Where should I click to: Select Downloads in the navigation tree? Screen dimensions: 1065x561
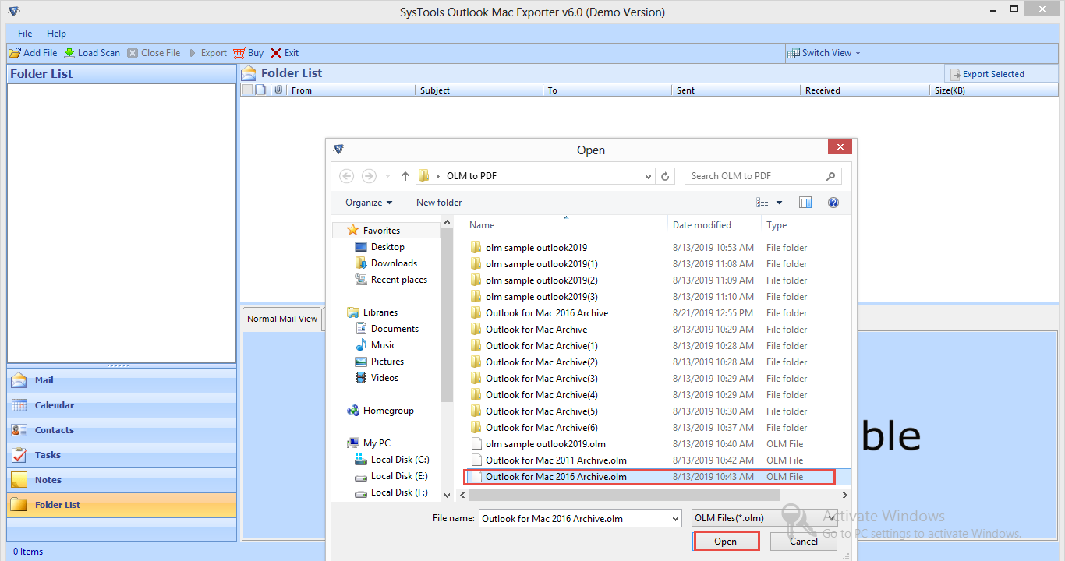pos(394,263)
